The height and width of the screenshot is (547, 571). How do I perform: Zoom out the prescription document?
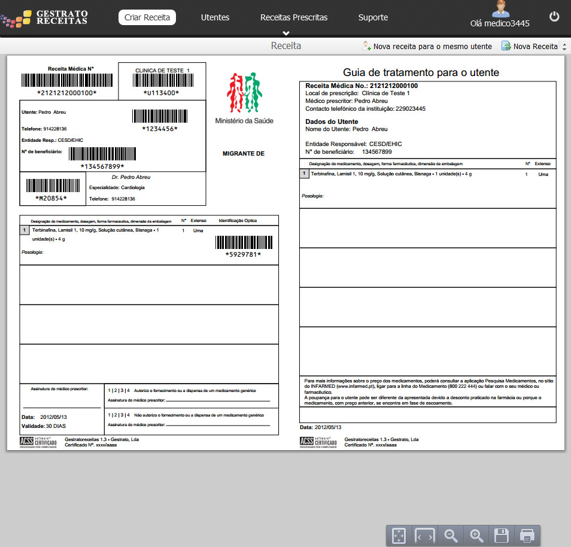click(451, 536)
